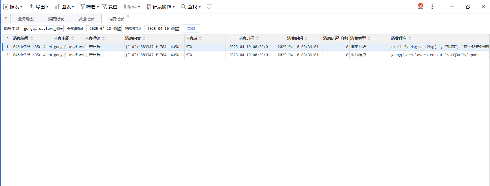This screenshot has width=490, height=186.
Task: Click the gongqi.erp.layers.ent.utils.MQDailyReport cell
Action: [440, 55]
